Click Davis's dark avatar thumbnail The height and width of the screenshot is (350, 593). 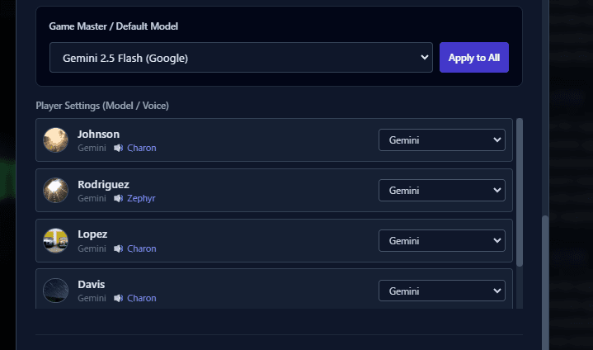[55, 291]
